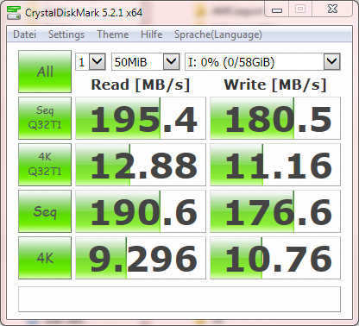Click the CrystalDiskMark title bar icon
Viewport: 359px width, 326px height.
pos(14,12)
